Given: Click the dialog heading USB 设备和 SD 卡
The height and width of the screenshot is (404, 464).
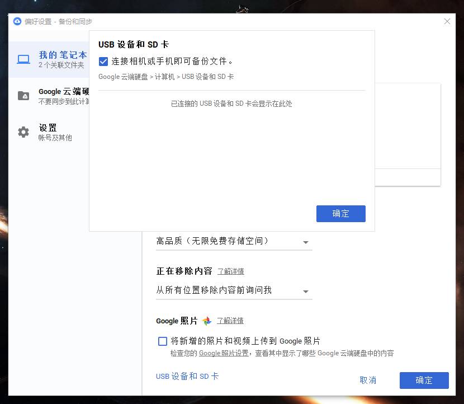Looking at the screenshot, I should coord(134,44).
